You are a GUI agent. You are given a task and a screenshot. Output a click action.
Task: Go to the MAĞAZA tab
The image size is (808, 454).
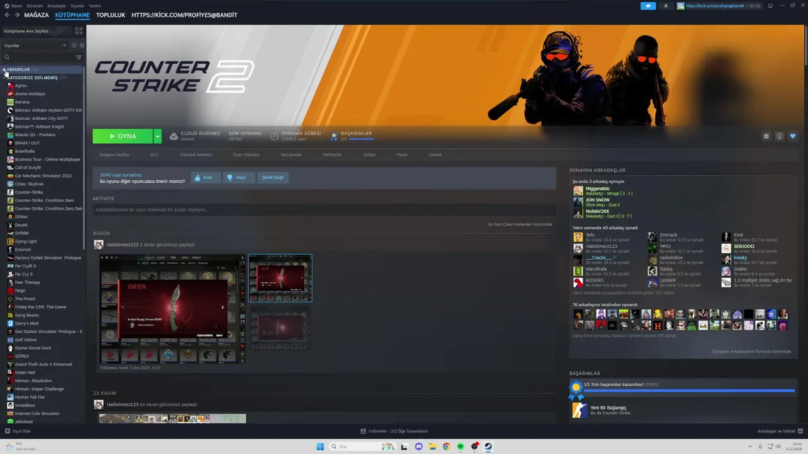37,15
